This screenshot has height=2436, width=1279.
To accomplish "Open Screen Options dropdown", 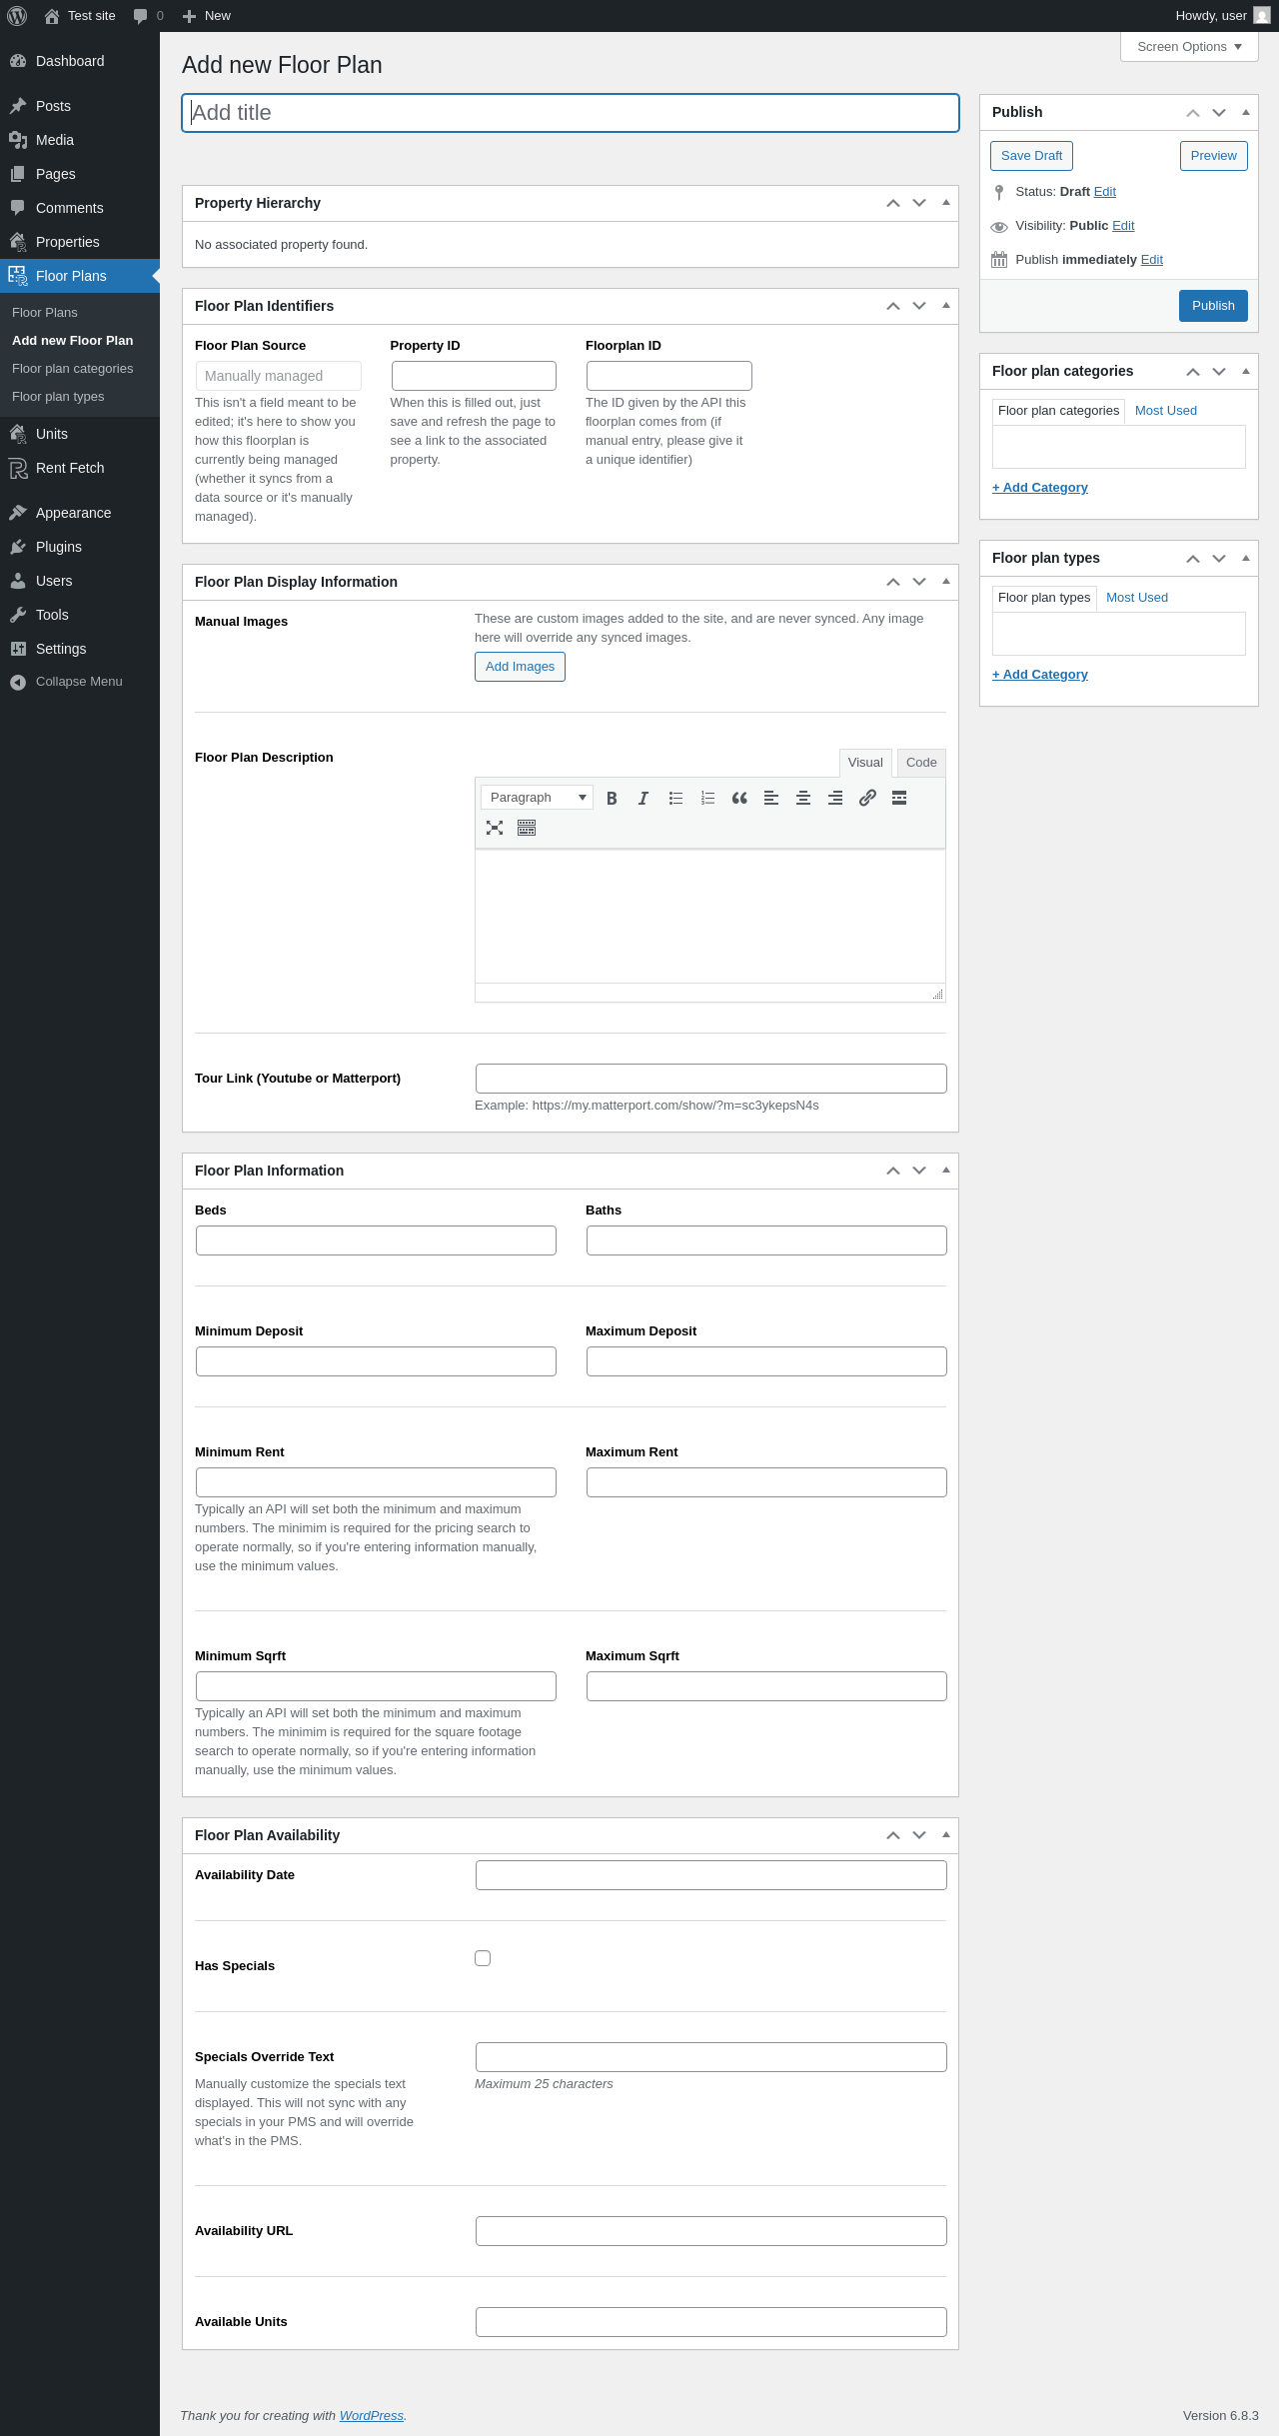I will click(x=1189, y=47).
